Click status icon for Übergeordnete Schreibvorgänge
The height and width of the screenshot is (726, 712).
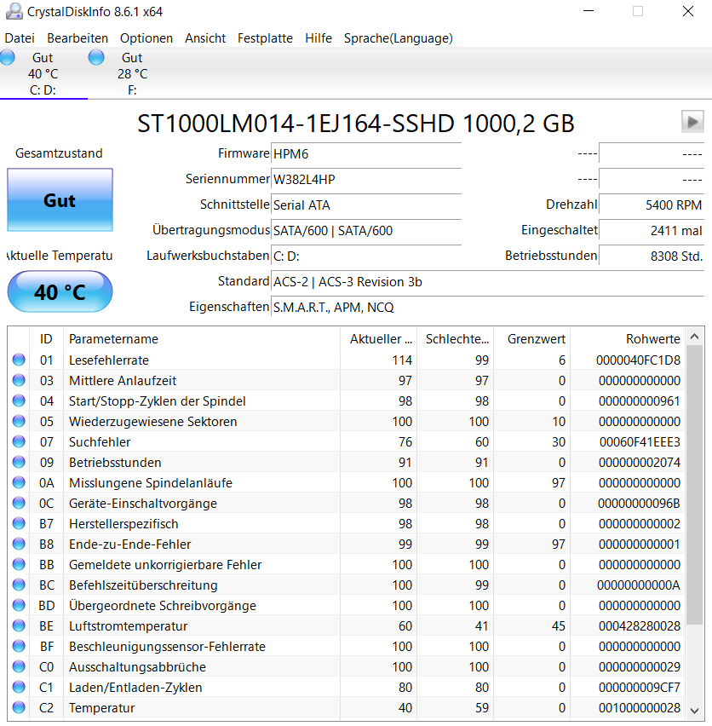point(19,605)
